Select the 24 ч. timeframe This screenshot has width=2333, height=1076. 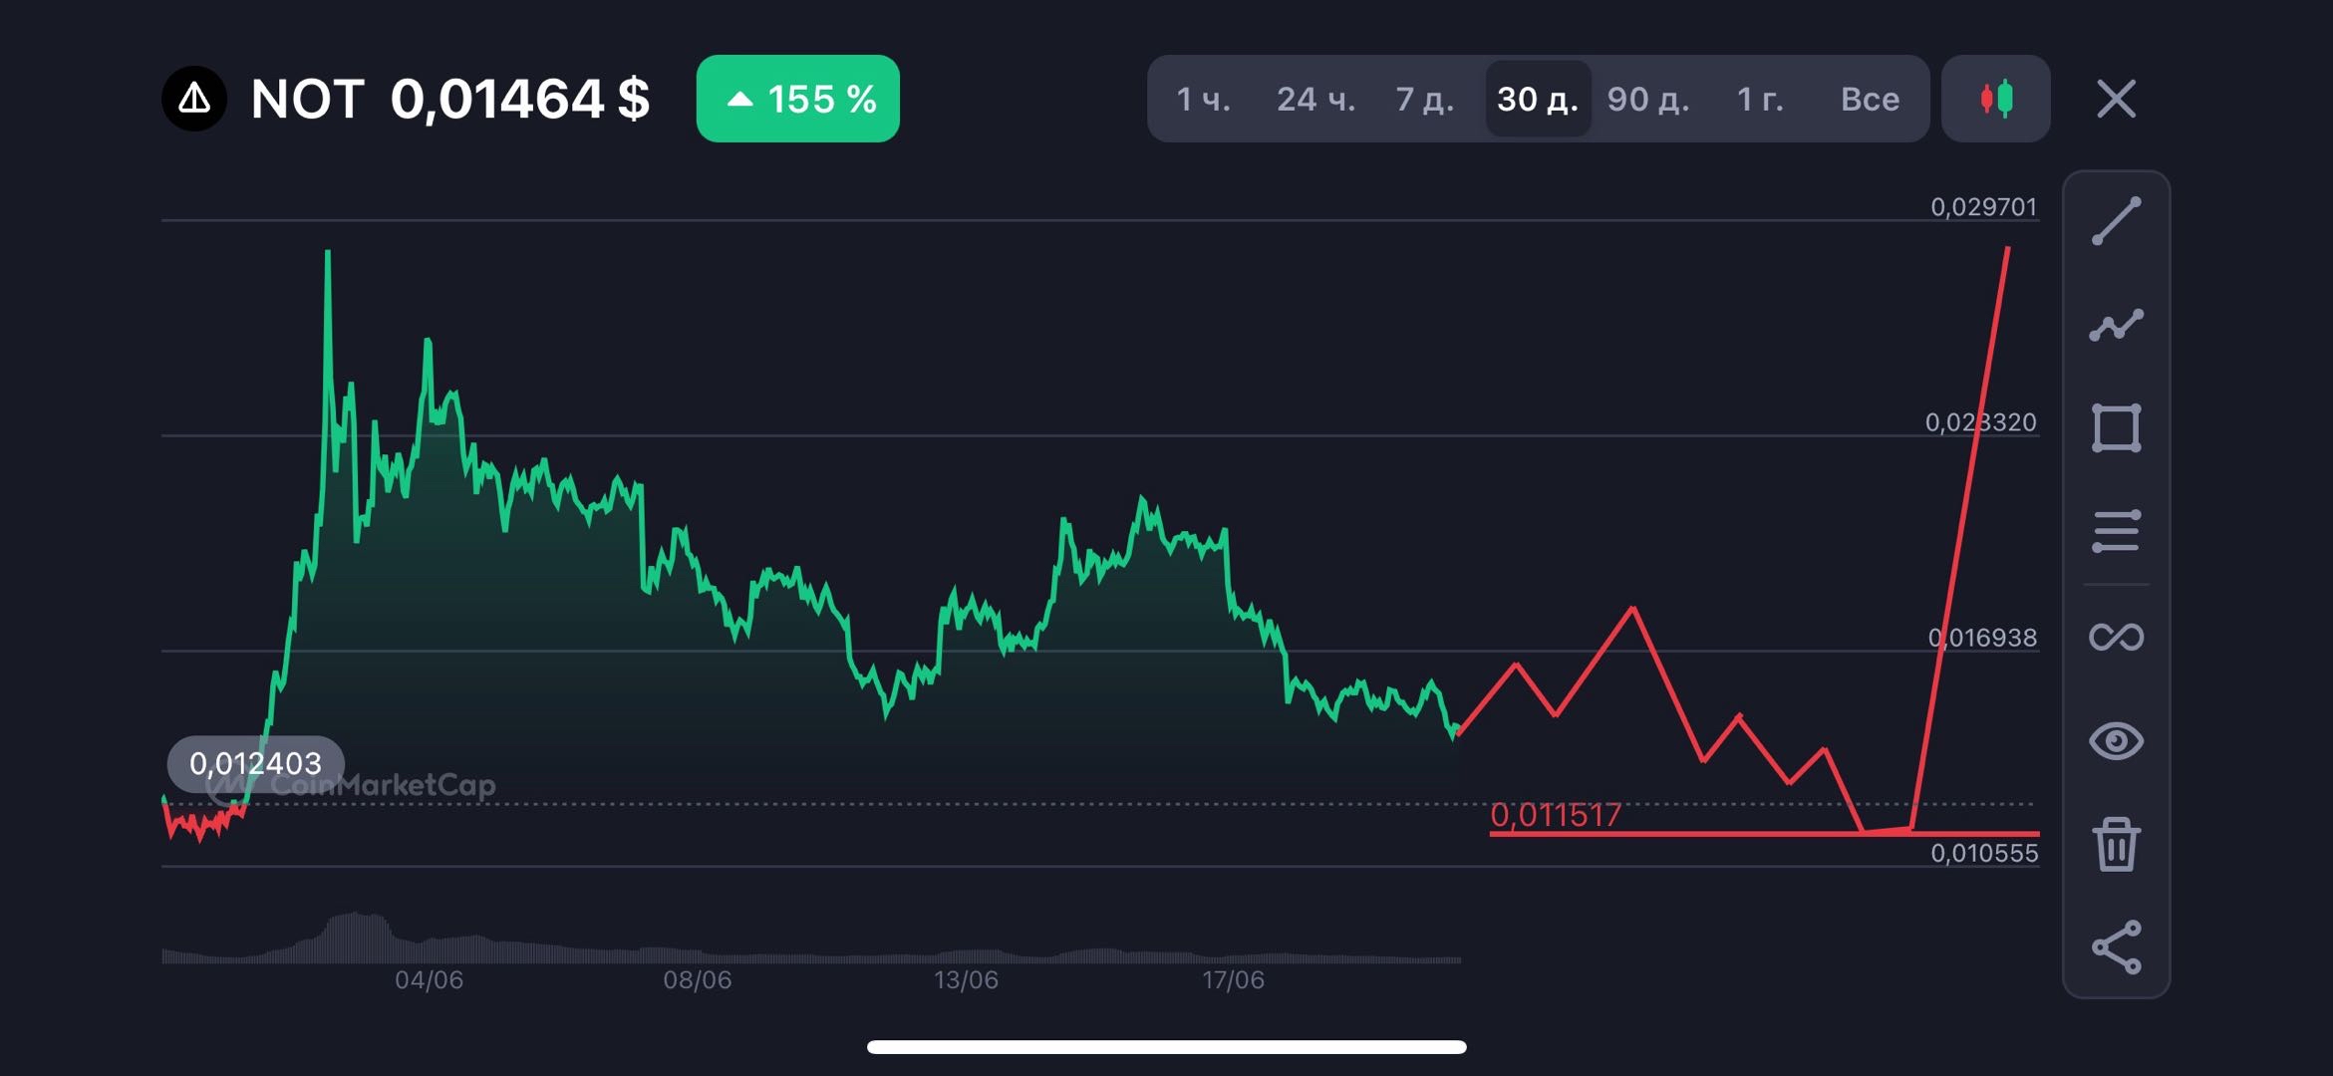pos(1315,99)
